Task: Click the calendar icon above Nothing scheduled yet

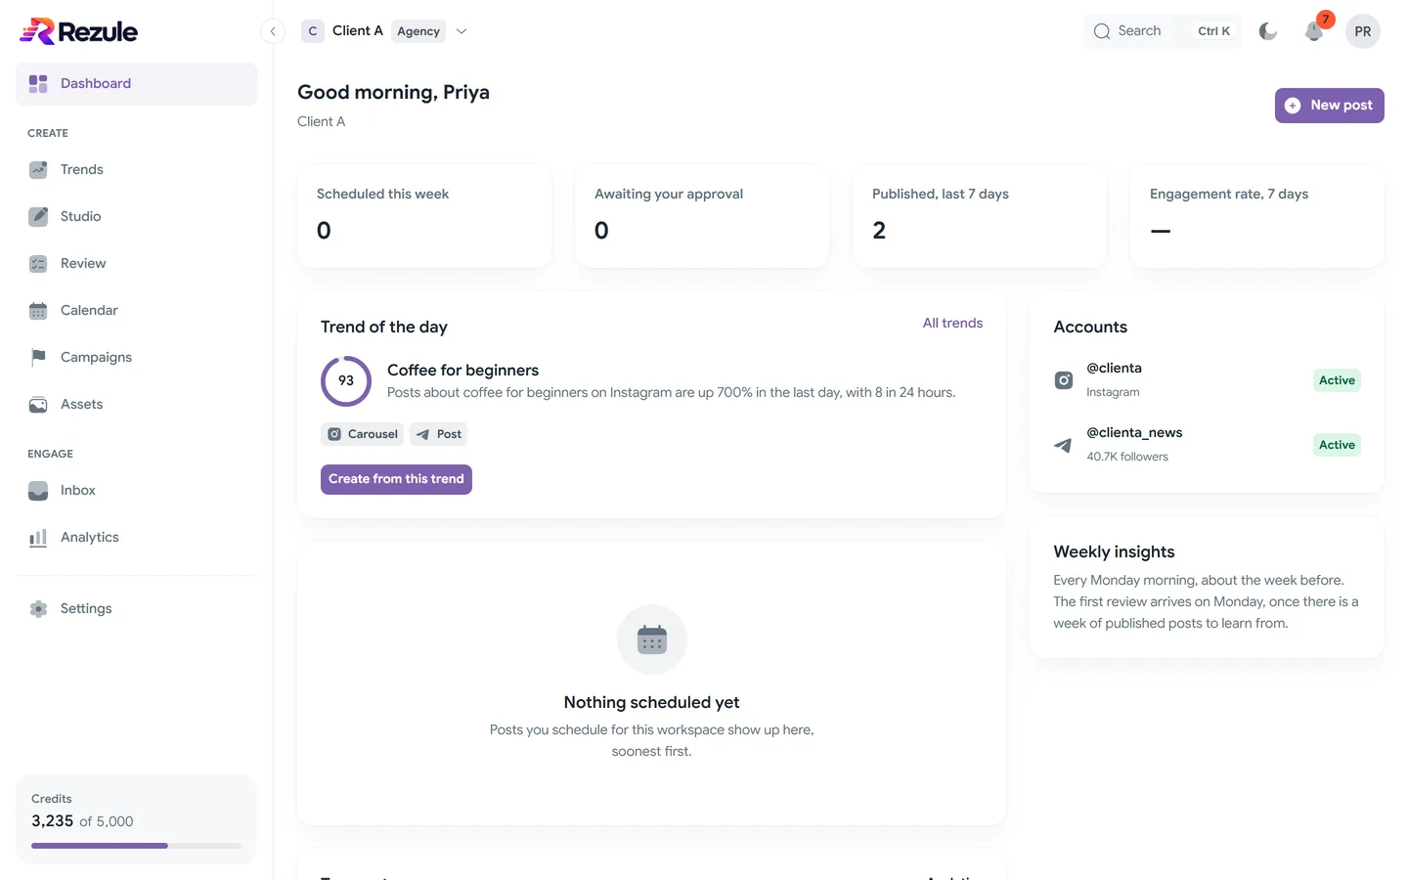Action: [x=652, y=639]
